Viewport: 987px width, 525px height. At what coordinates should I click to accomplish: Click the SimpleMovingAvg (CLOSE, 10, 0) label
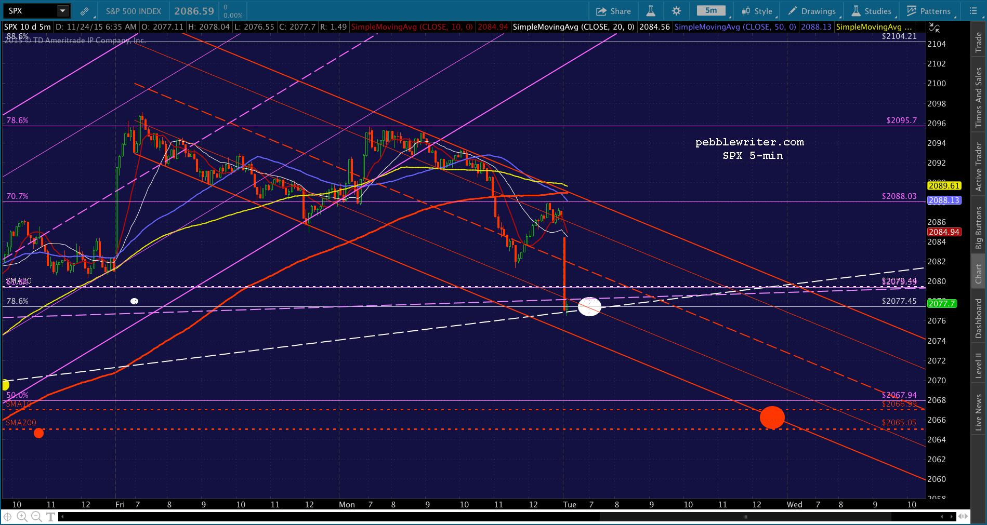(412, 27)
